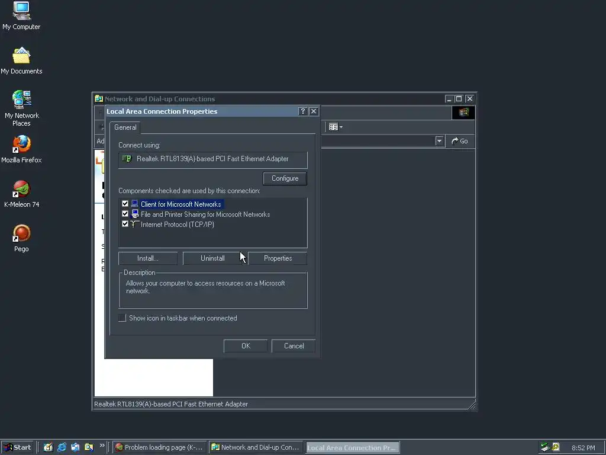Uncheck Client for Microsoft Networks checkbox
This screenshot has height=455, width=606.
[x=125, y=204]
